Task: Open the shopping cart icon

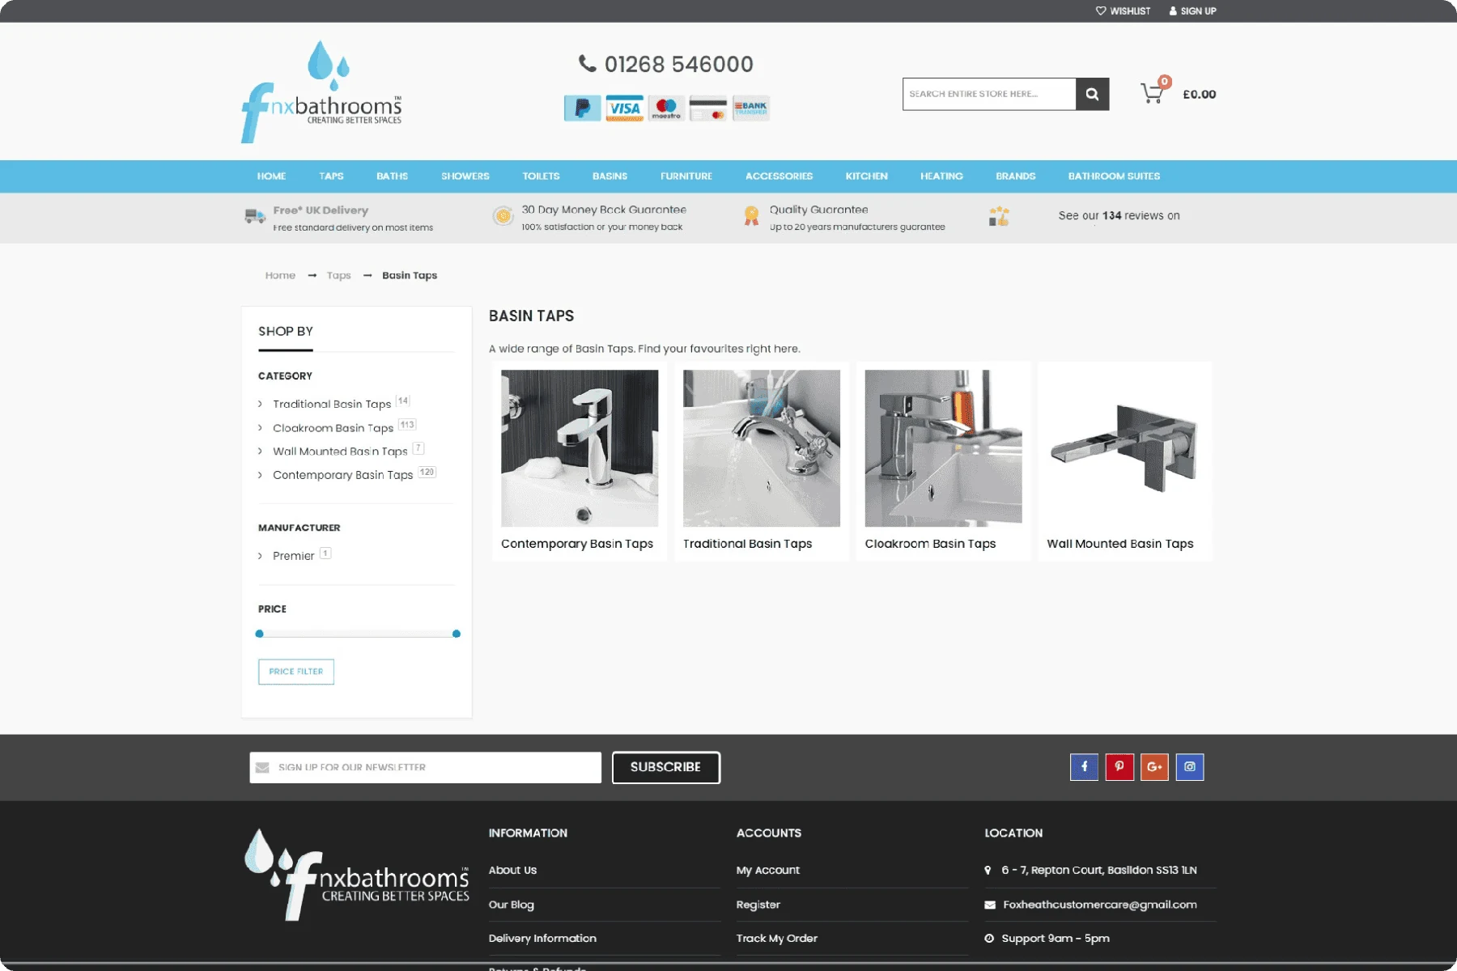Action: click(x=1152, y=94)
